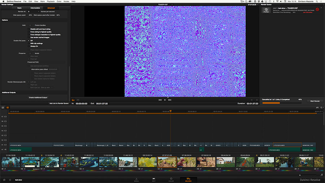Open project settings gear icon
The image size is (325, 183).
[x=10, y=179]
